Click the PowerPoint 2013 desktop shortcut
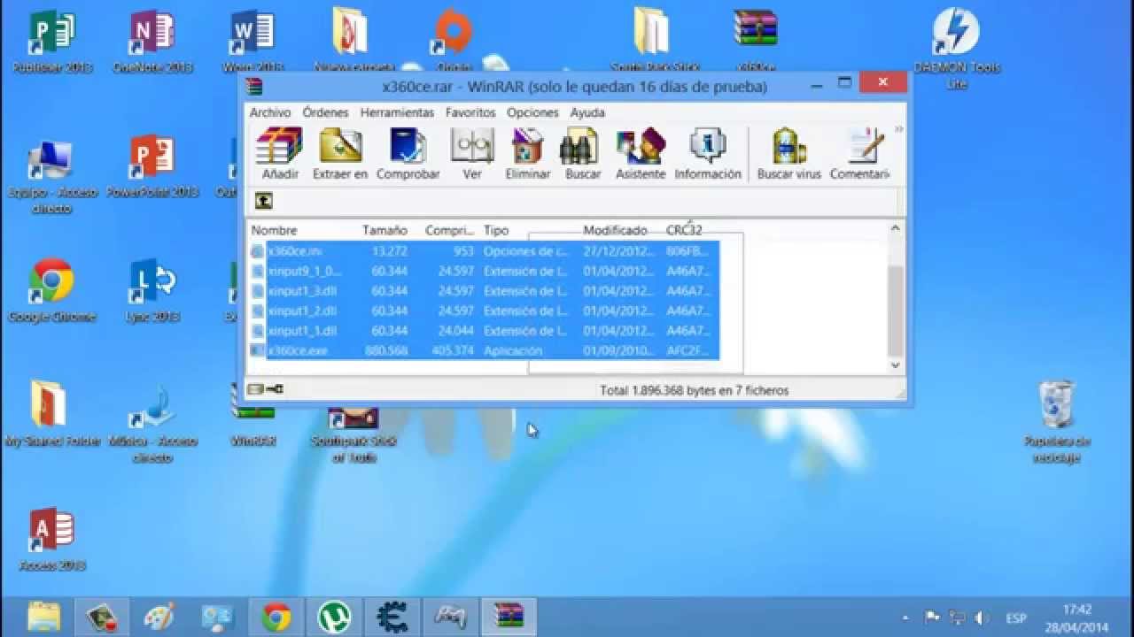This screenshot has width=1134, height=637. tap(151, 165)
